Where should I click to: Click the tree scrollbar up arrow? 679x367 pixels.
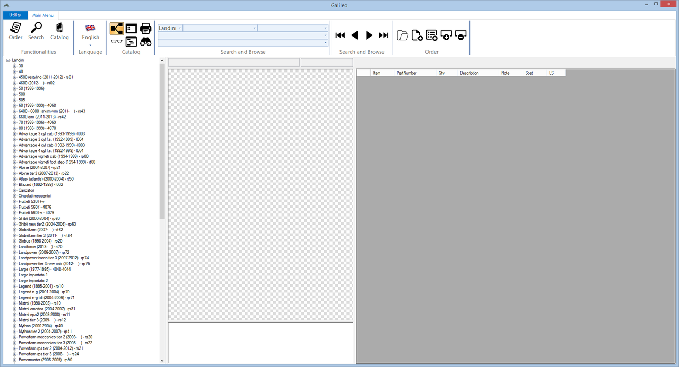[x=162, y=60]
